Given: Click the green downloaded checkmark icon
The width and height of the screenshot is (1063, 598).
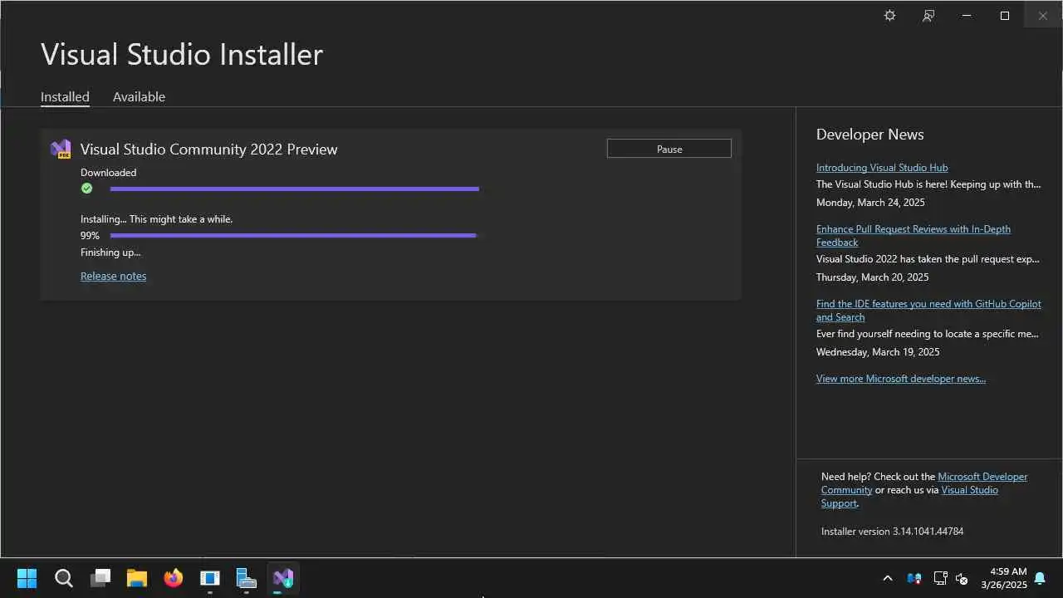Looking at the screenshot, I should point(86,189).
